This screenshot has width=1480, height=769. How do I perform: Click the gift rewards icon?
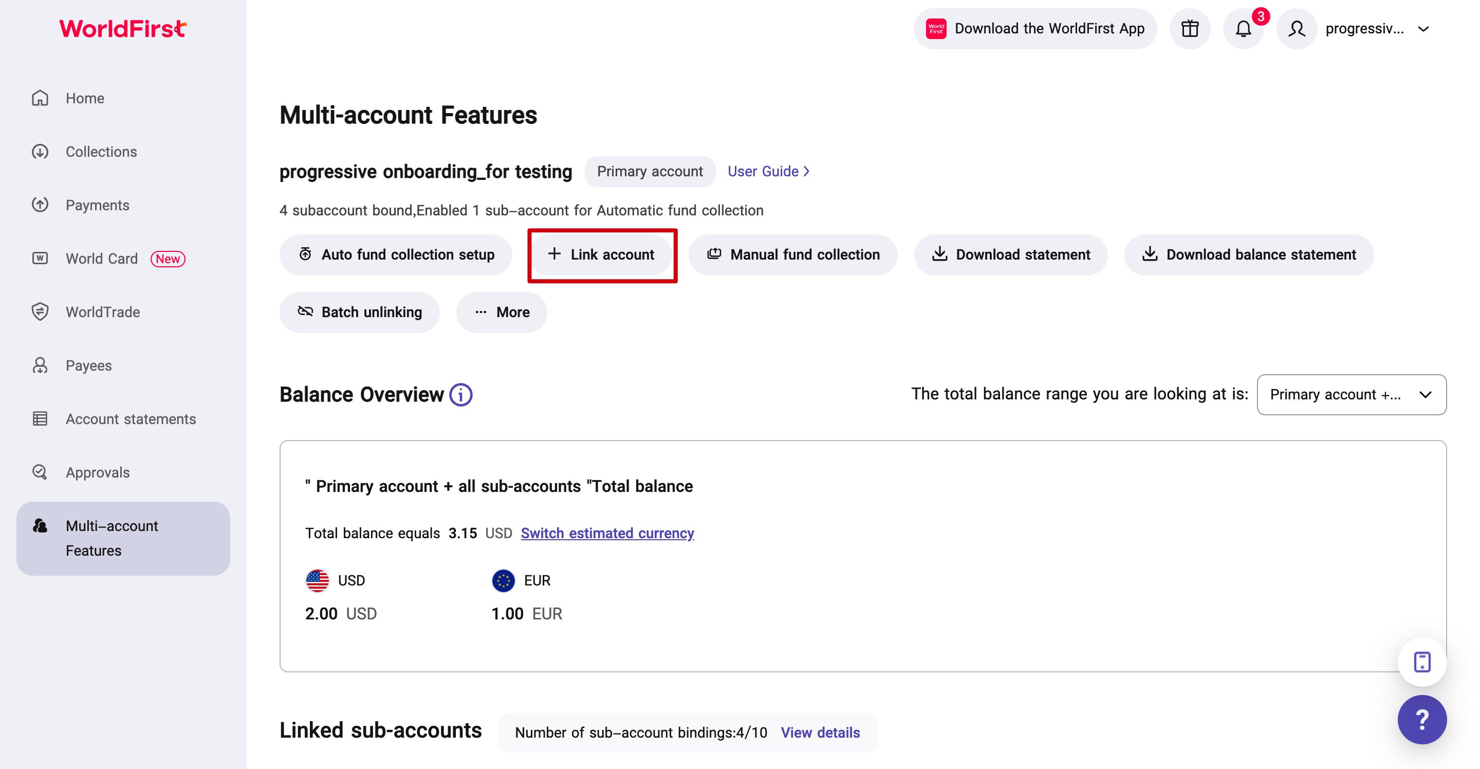point(1190,29)
